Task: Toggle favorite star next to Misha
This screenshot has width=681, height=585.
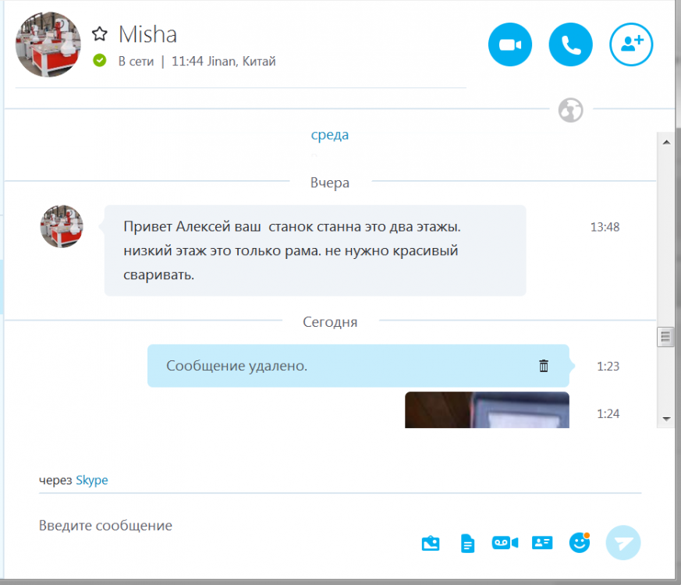Action: tap(99, 34)
